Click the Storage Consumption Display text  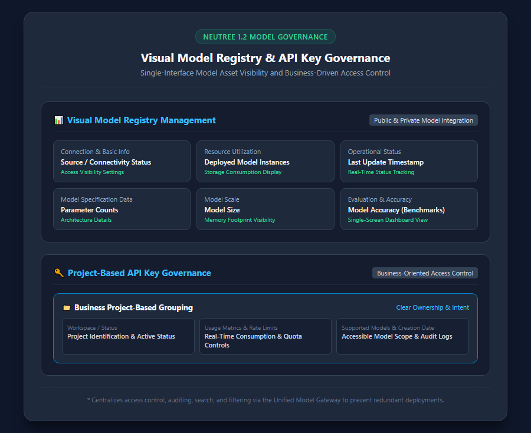[x=243, y=172]
